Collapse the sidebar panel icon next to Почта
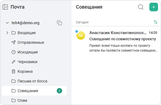 (x=5, y=7)
